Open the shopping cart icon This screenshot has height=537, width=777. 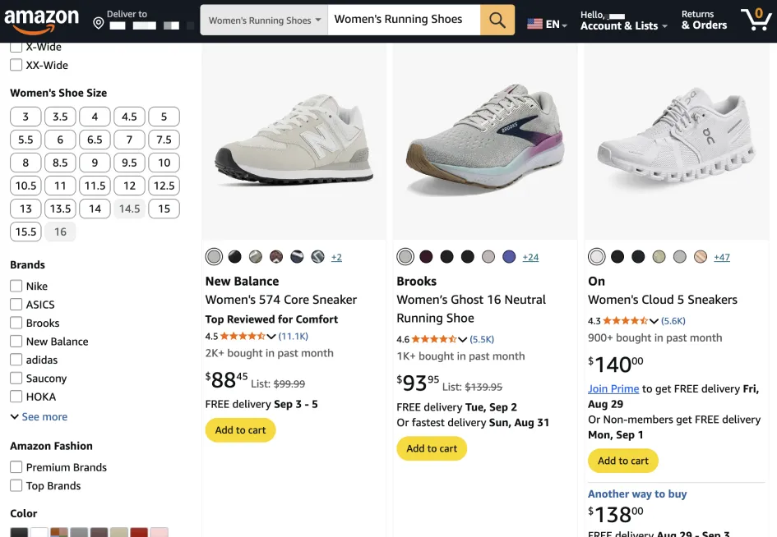click(755, 20)
